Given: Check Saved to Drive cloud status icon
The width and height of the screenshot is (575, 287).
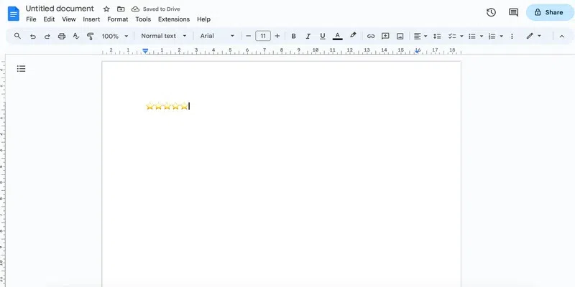Looking at the screenshot, I should point(135,9).
